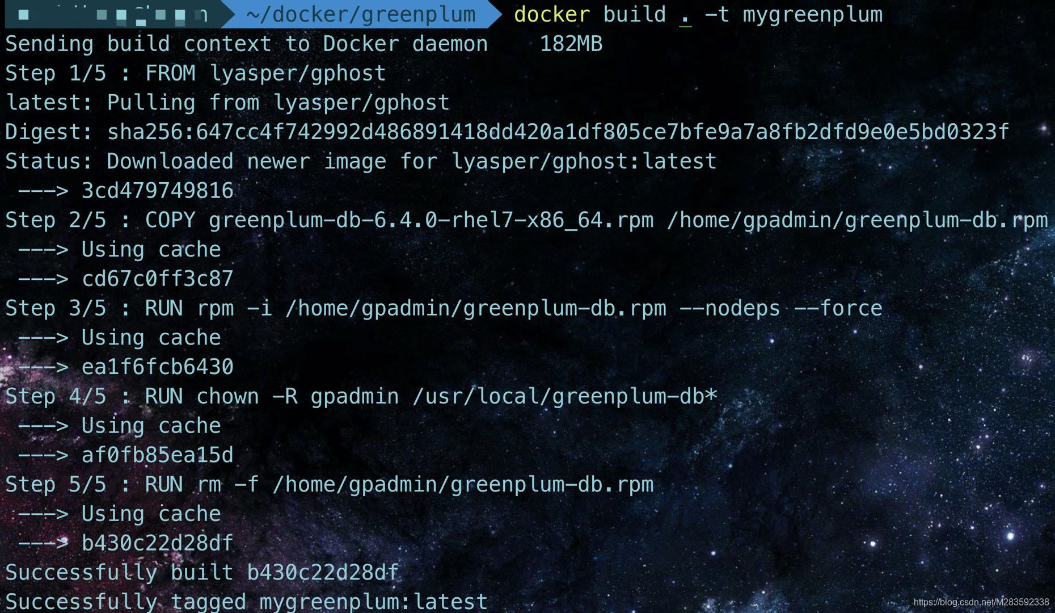This screenshot has width=1055, height=613.
Task: Click the '---> b430c22d28df' layer line
Action: [125, 543]
